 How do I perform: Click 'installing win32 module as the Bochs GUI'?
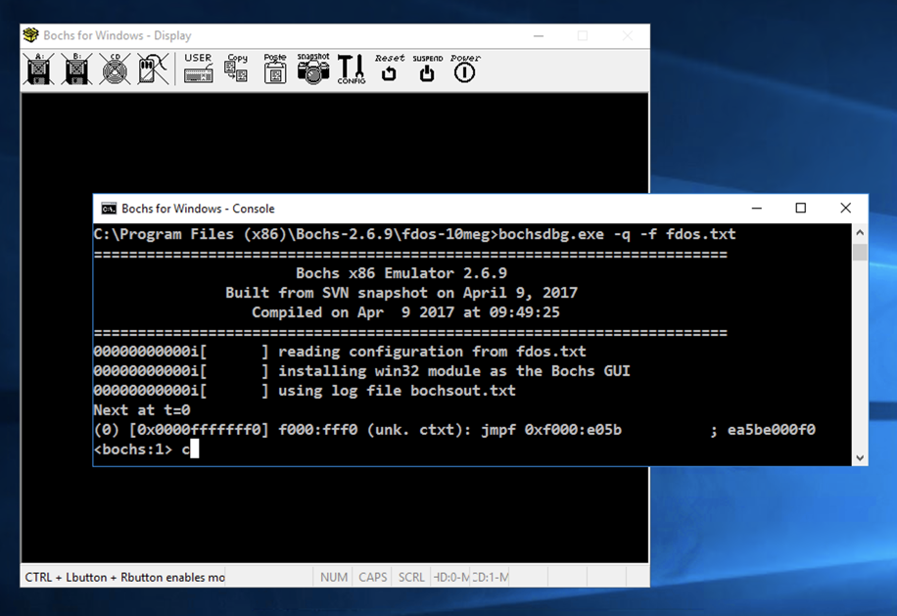pos(454,370)
